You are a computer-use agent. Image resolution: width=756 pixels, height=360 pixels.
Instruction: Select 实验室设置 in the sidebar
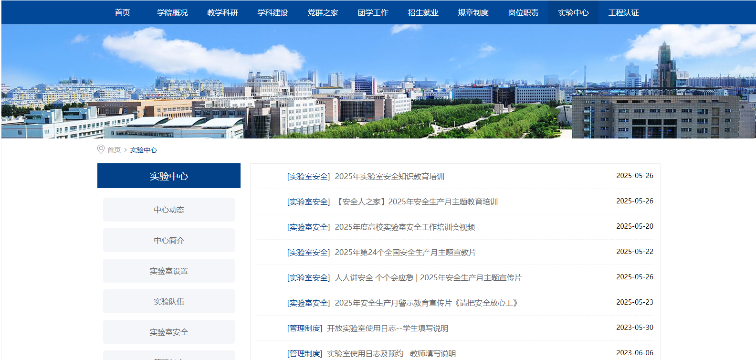coord(169,271)
